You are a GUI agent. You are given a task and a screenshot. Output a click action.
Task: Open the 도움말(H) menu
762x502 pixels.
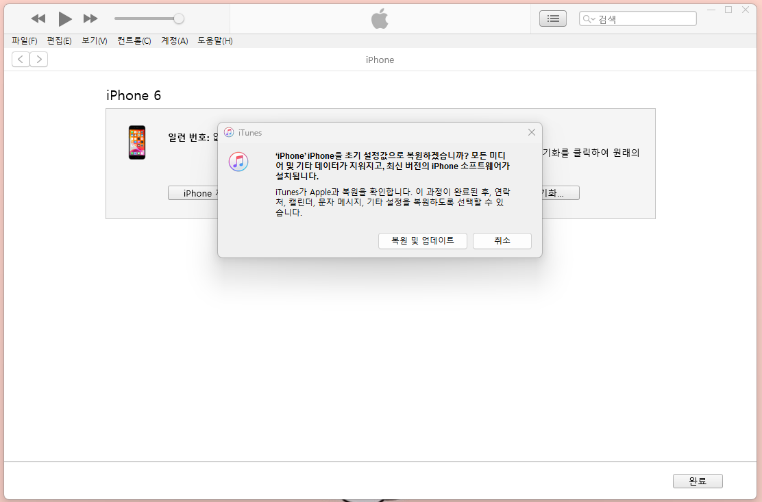(x=214, y=41)
